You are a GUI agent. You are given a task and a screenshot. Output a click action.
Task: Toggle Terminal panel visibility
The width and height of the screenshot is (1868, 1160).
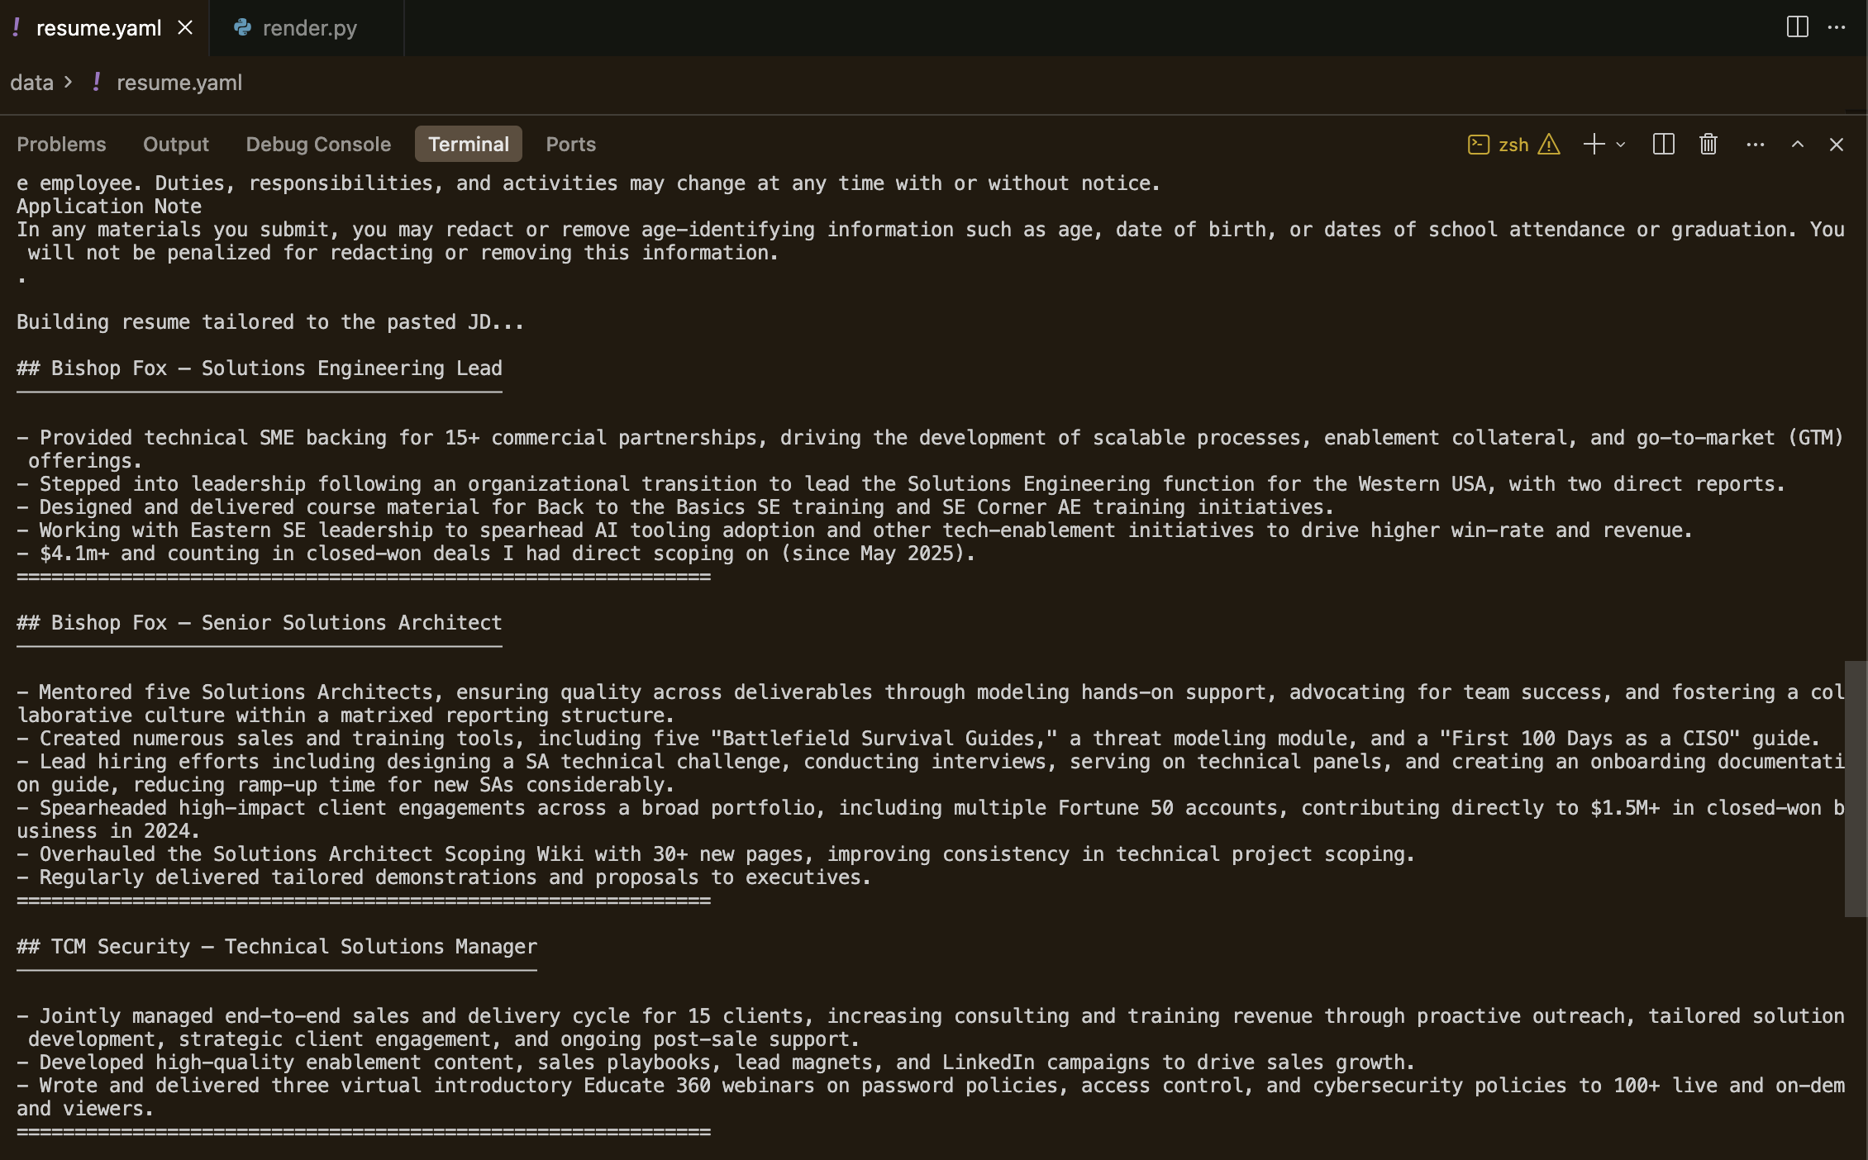(x=468, y=143)
